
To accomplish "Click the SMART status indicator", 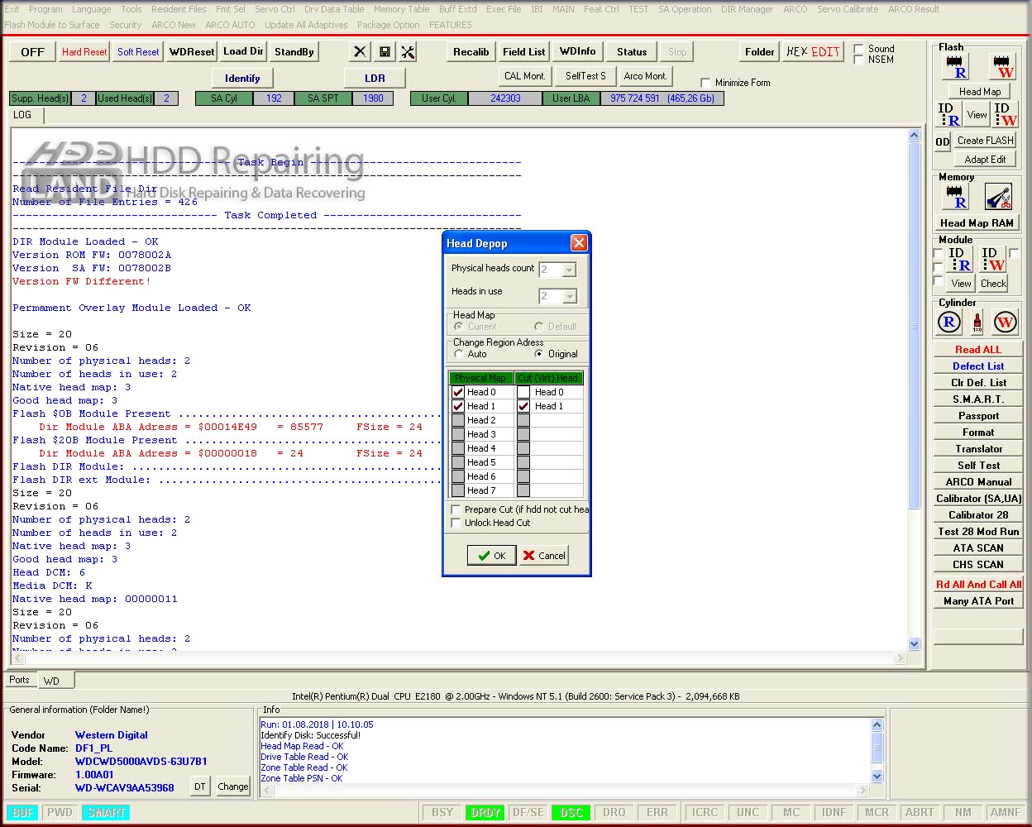I will [107, 813].
